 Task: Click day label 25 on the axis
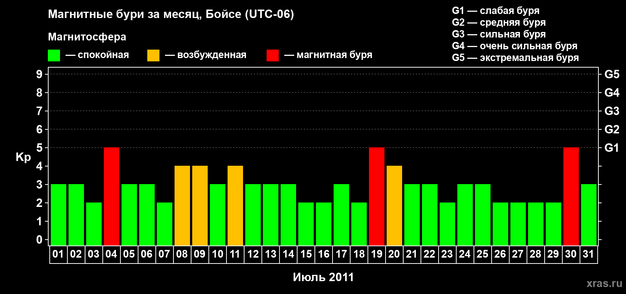pyautogui.click(x=482, y=254)
